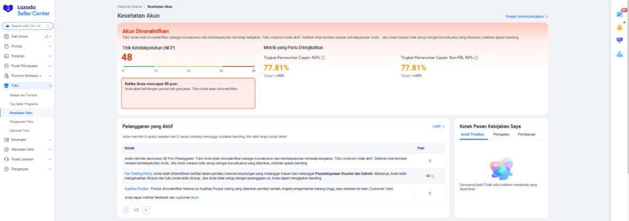Image resolution: width=629 pixels, height=221 pixels.
Task: Click the edit pencil icon beside Alat Umum
Action: (x=46, y=37)
